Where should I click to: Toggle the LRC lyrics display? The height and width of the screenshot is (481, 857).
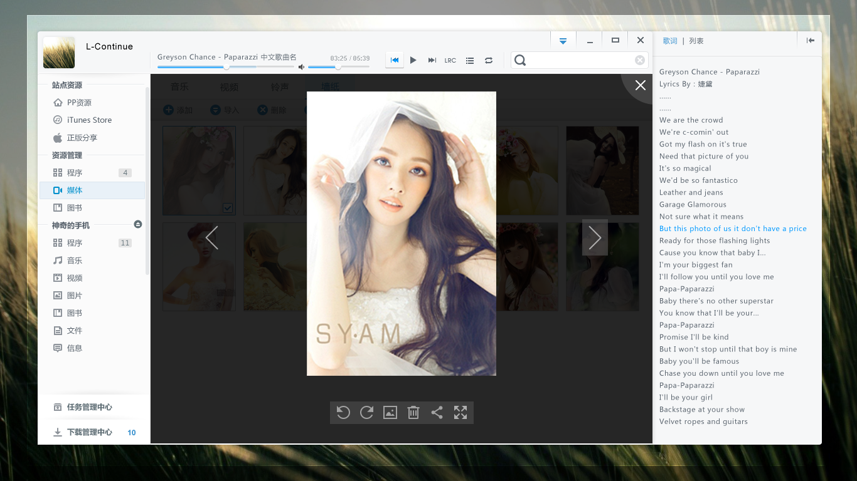pos(450,61)
